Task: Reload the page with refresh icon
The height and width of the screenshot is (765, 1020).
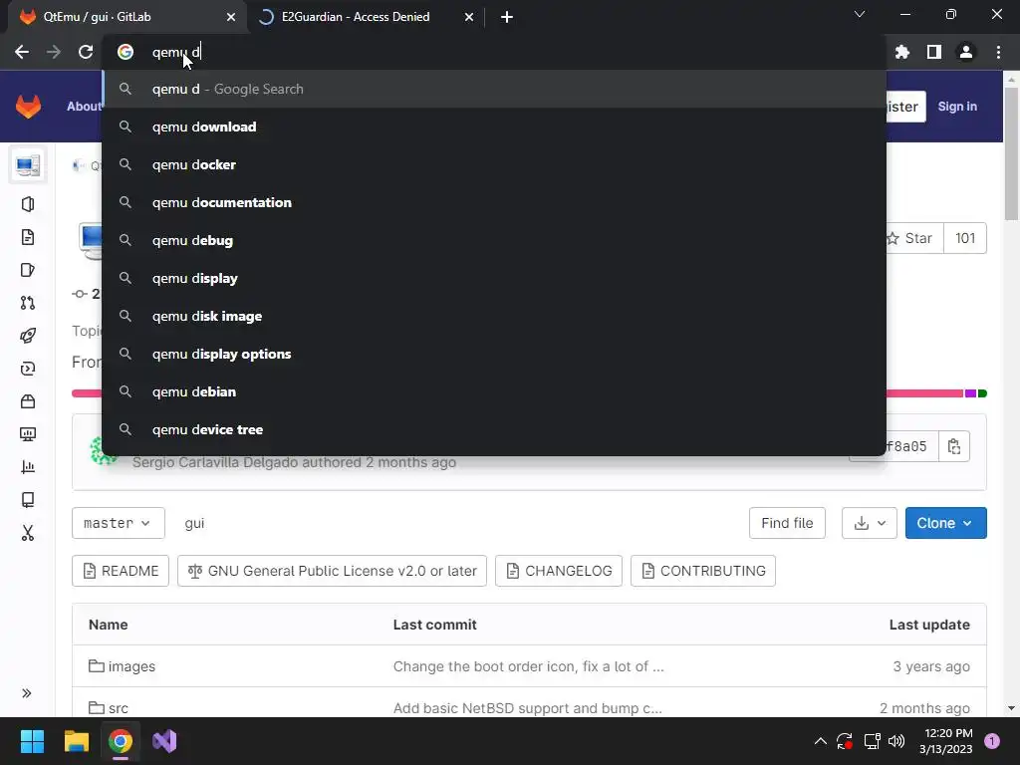Action: (86, 52)
